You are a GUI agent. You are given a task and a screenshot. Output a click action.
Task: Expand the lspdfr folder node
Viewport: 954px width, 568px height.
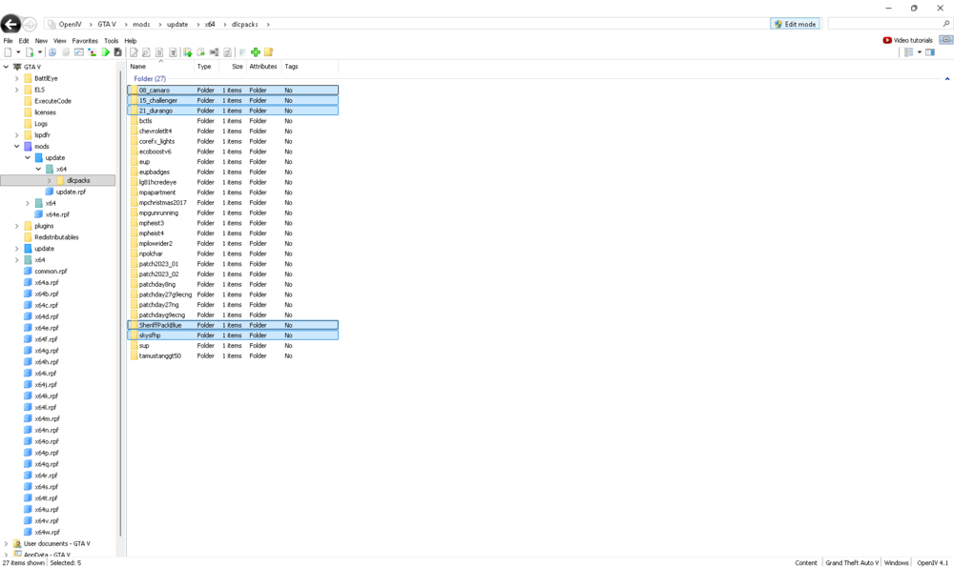pyautogui.click(x=17, y=135)
